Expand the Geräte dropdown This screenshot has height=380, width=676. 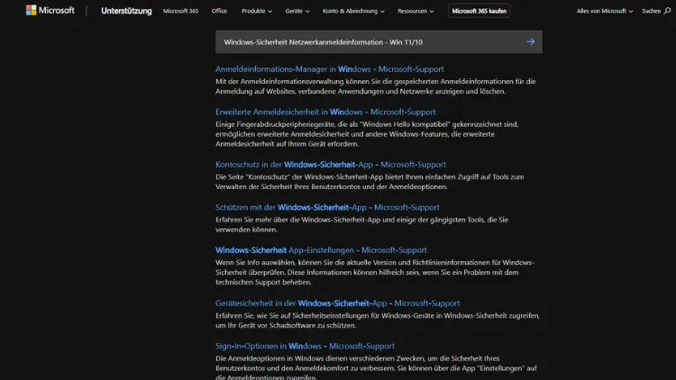(297, 11)
